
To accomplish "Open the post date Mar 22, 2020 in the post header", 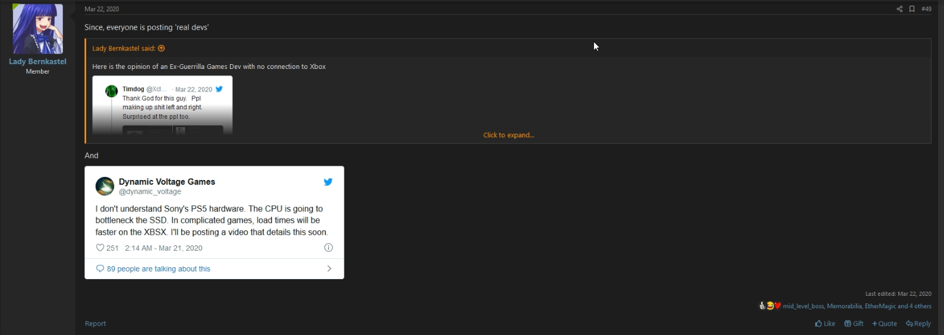I will click(x=102, y=9).
